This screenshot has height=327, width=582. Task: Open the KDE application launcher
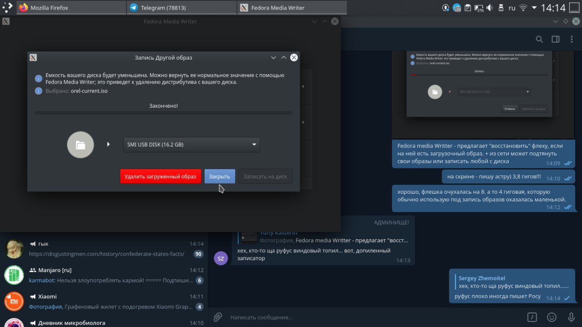pyautogui.click(x=7, y=7)
